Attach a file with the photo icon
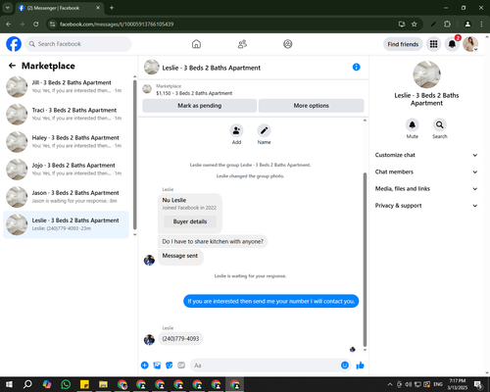The width and height of the screenshot is (490, 392). click(157, 366)
